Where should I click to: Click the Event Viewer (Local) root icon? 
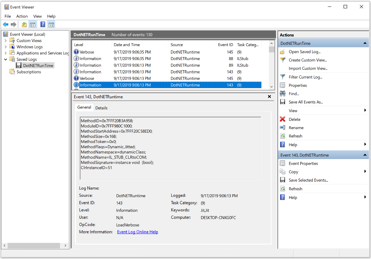click(6, 34)
